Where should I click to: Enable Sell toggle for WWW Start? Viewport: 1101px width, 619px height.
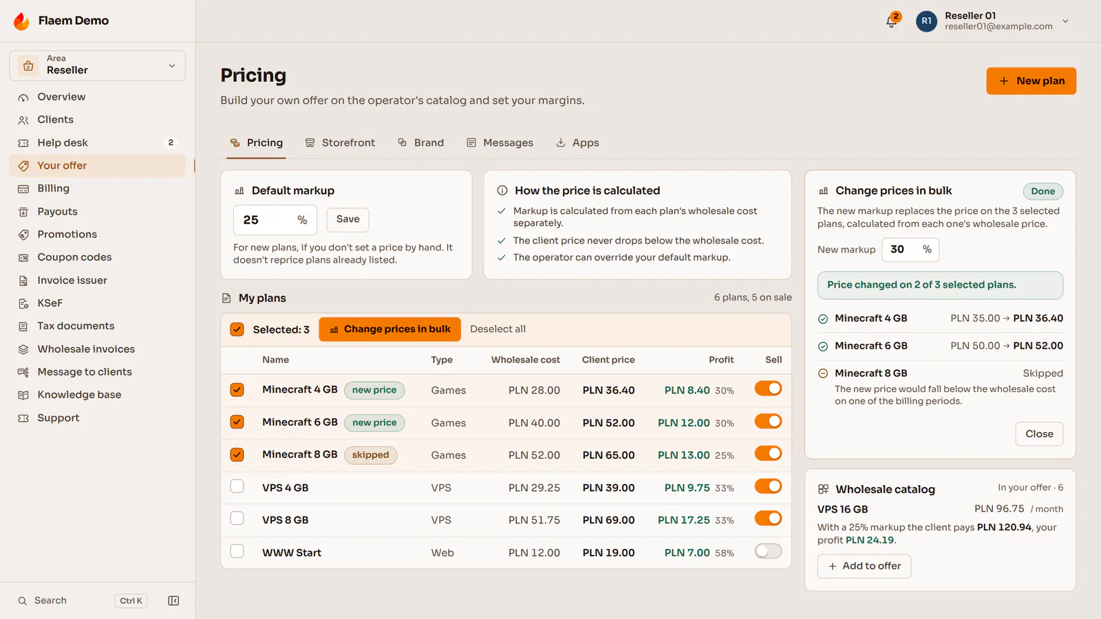768,551
